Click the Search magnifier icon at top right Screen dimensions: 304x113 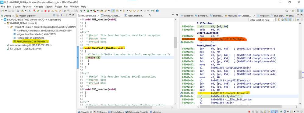click(287, 11)
